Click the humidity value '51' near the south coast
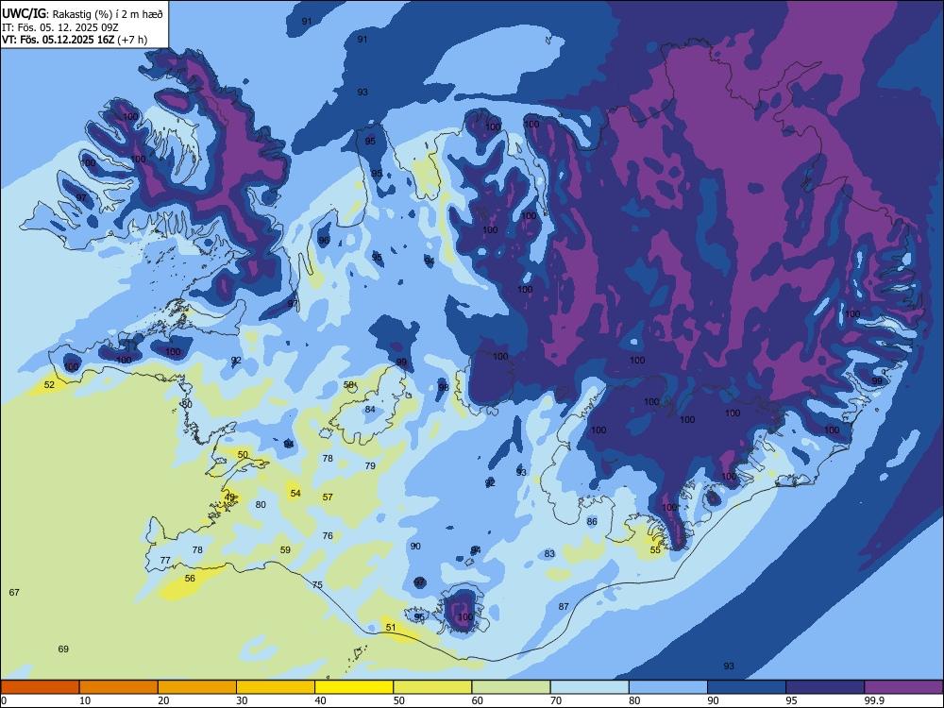The width and height of the screenshot is (944, 708). pyautogui.click(x=391, y=628)
